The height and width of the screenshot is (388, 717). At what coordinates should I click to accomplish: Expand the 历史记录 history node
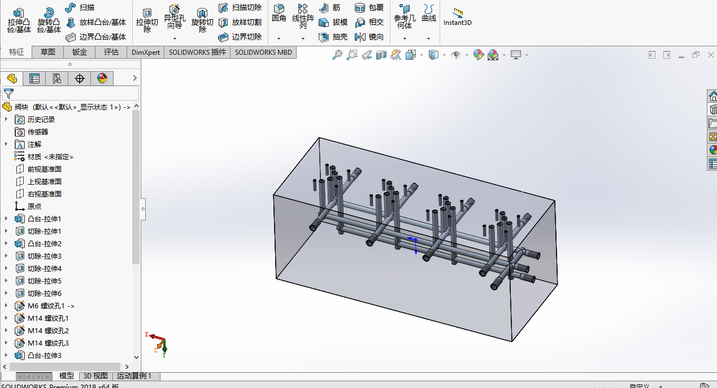(7, 119)
